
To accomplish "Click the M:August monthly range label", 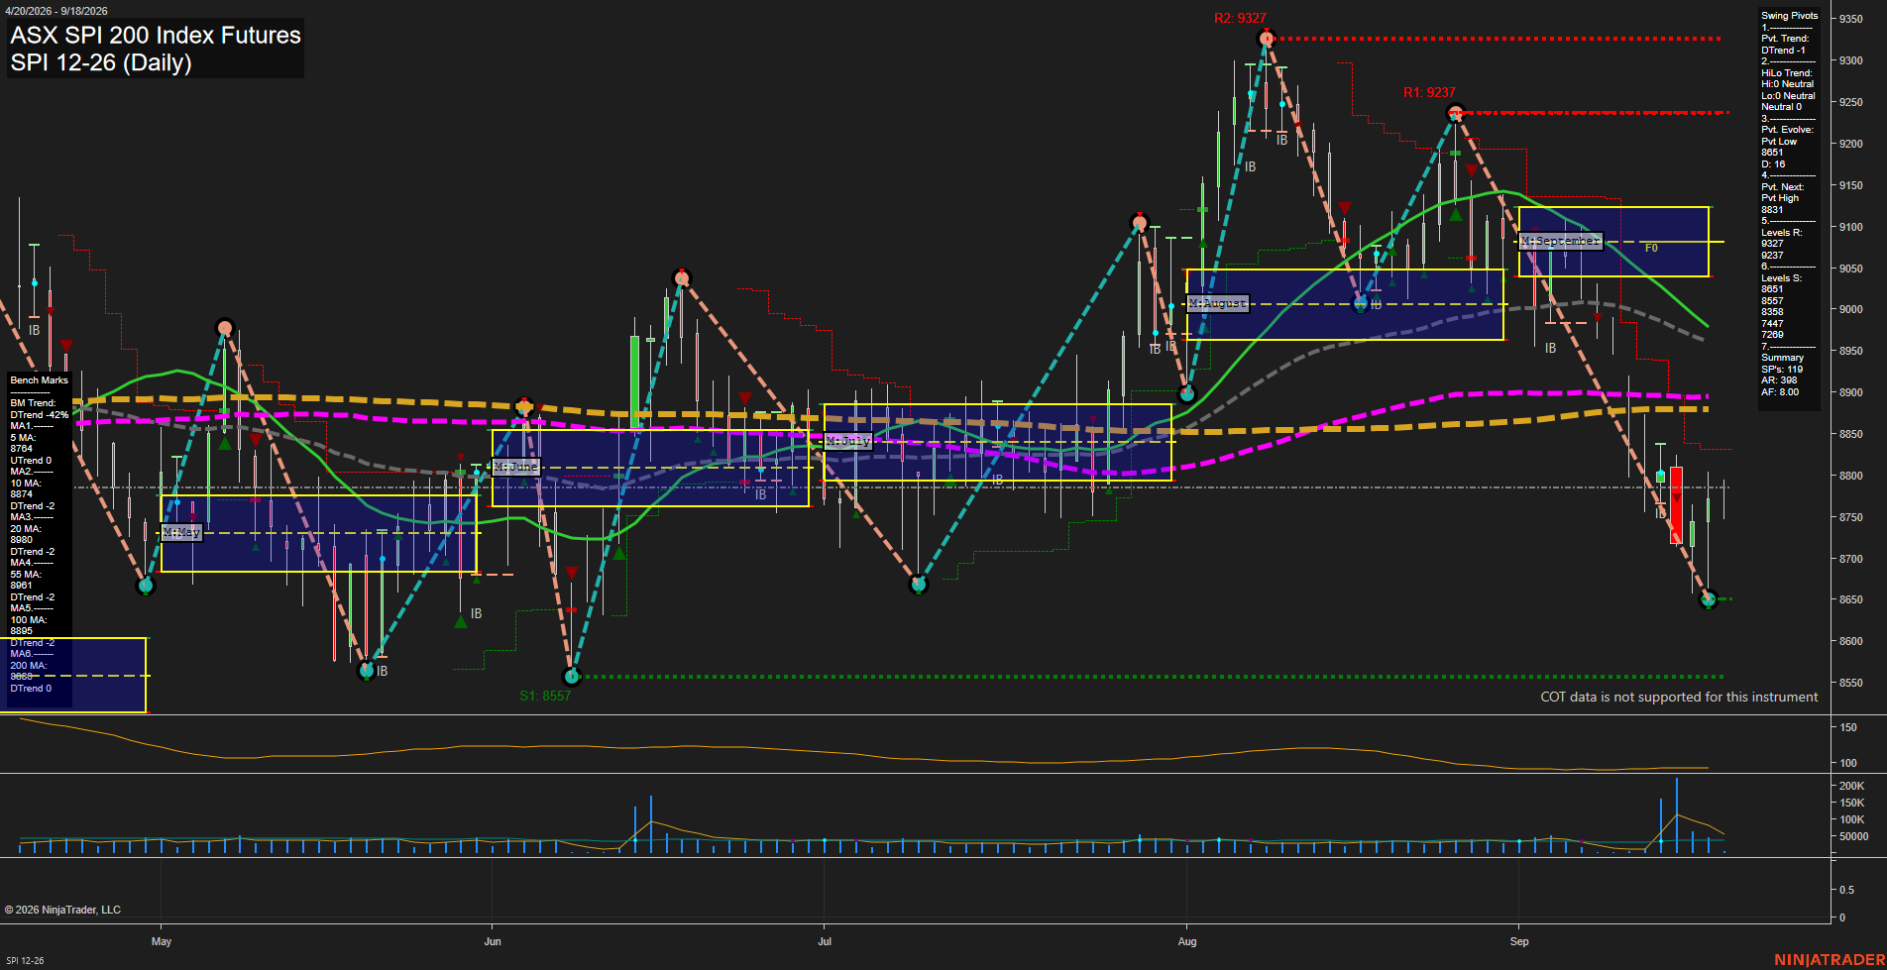I will click(x=1218, y=303).
